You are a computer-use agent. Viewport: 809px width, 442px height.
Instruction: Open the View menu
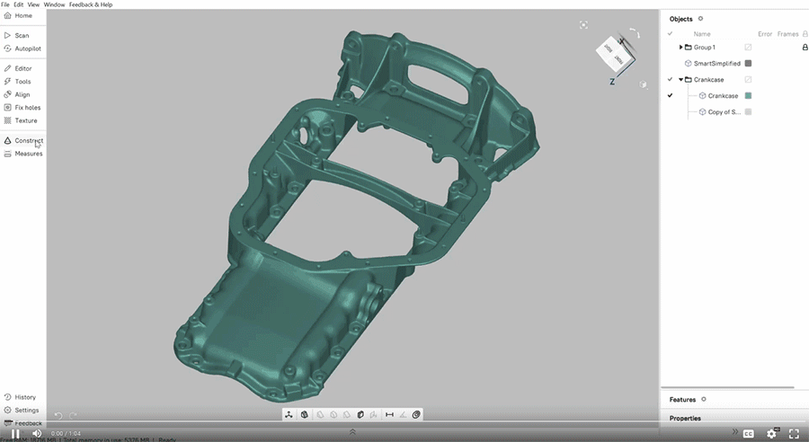tap(33, 4)
